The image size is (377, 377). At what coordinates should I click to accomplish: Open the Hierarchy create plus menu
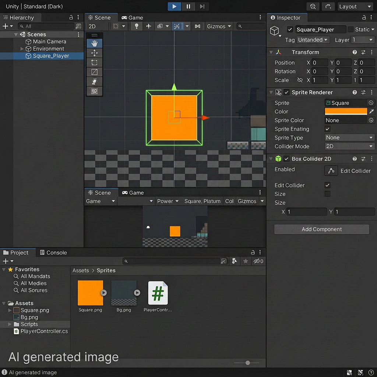pyautogui.click(x=7, y=26)
